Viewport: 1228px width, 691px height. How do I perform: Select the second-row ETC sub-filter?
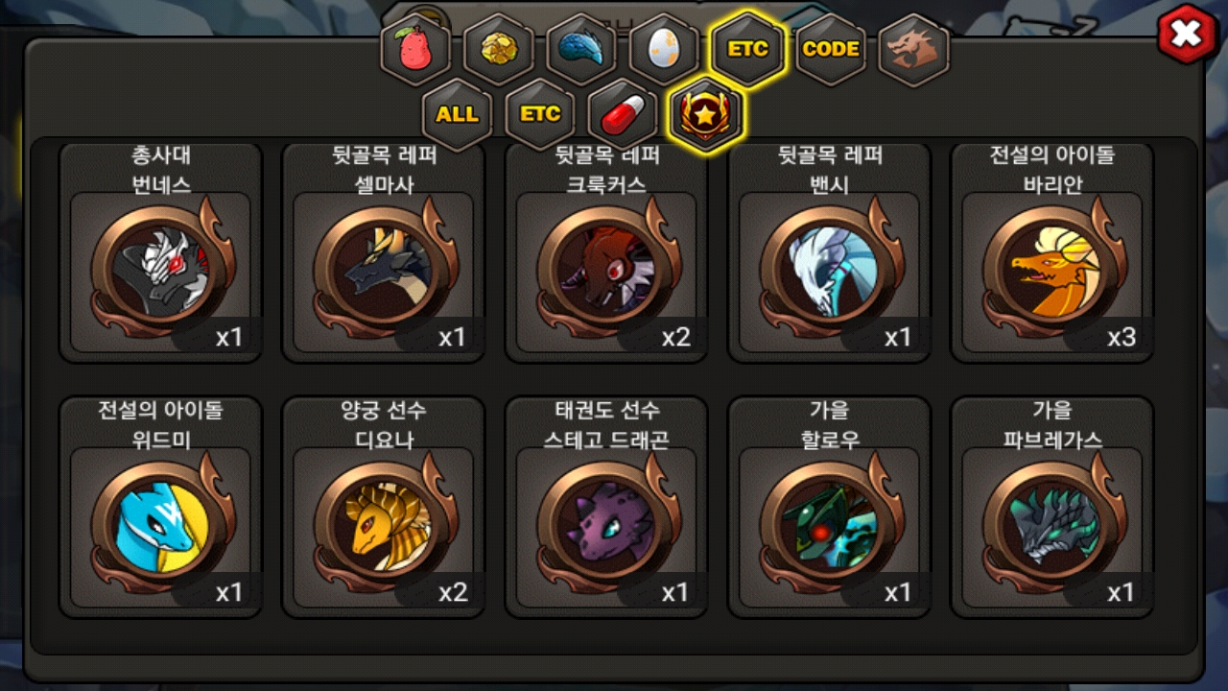540,114
